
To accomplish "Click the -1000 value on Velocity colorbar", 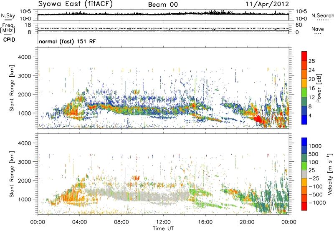I will [317, 203].
